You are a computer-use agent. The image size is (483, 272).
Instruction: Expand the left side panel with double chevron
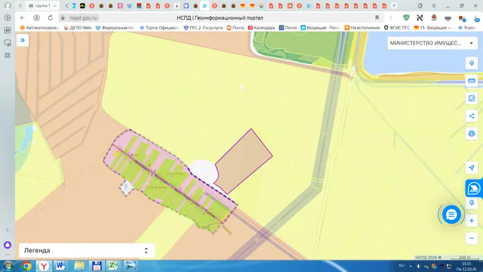[x=23, y=40]
